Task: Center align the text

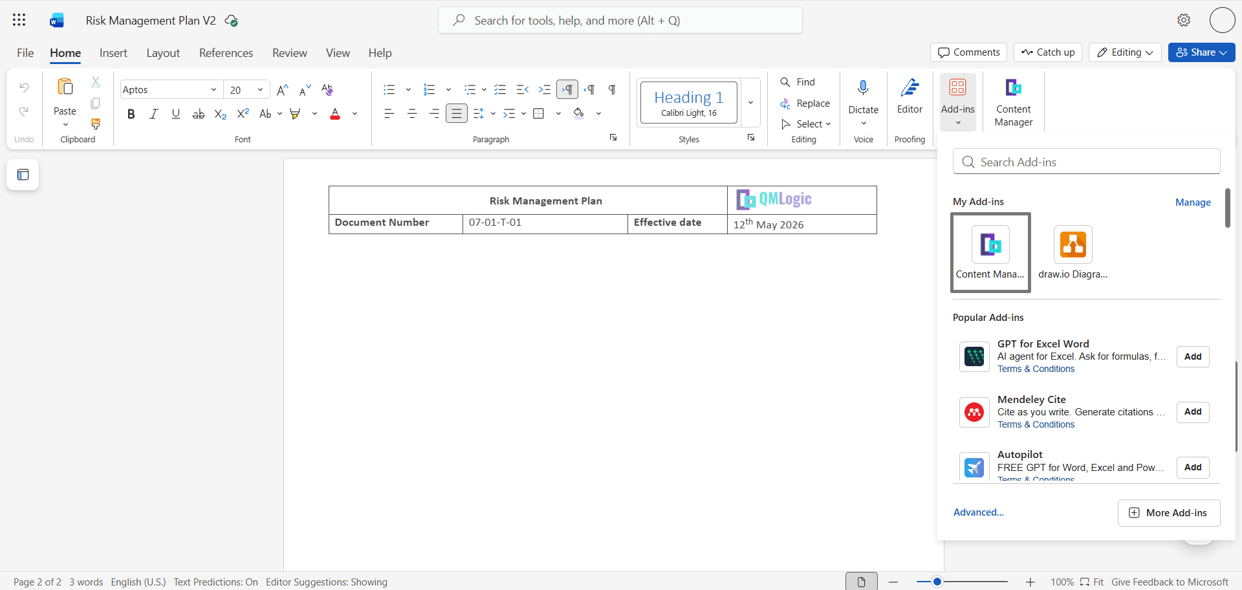Action: coord(412,114)
